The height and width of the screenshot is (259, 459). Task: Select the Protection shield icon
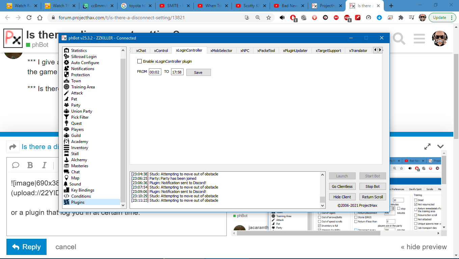point(66,75)
